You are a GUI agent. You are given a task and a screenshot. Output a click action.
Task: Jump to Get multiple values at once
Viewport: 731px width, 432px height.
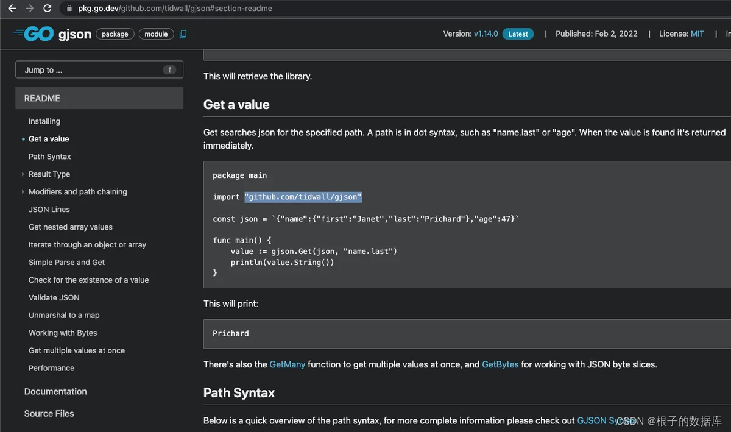77,351
